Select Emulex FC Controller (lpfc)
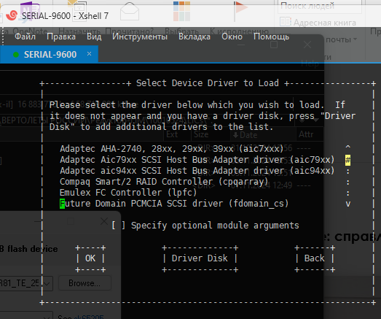Viewport: 381px width, 319px height. pos(128,193)
